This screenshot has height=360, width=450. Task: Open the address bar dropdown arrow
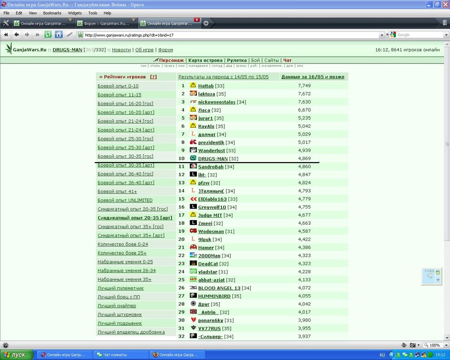[x=382, y=35]
